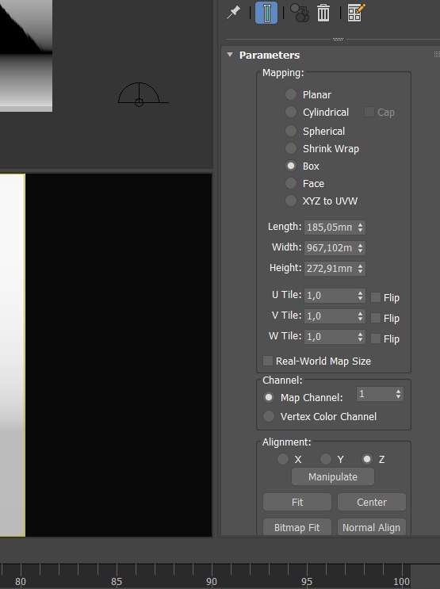Click frame 100 on the timeline
440x589 pixels.
pos(401,582)
